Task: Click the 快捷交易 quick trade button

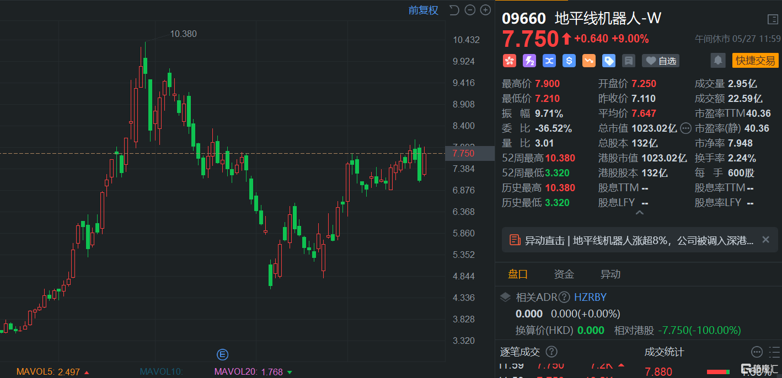Action: pyautogui.click(x=755, y=61)
